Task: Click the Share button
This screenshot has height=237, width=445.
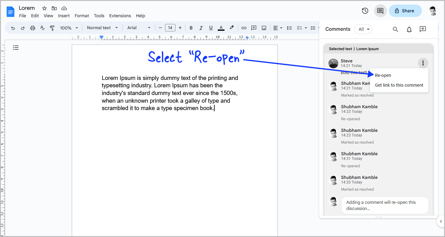Action: tap(405, 10)
